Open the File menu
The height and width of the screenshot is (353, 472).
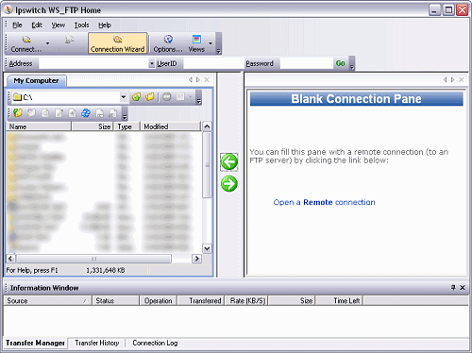[x=17, y=25]
